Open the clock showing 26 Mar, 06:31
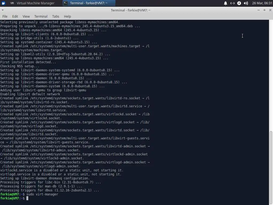 pos(262,3)
